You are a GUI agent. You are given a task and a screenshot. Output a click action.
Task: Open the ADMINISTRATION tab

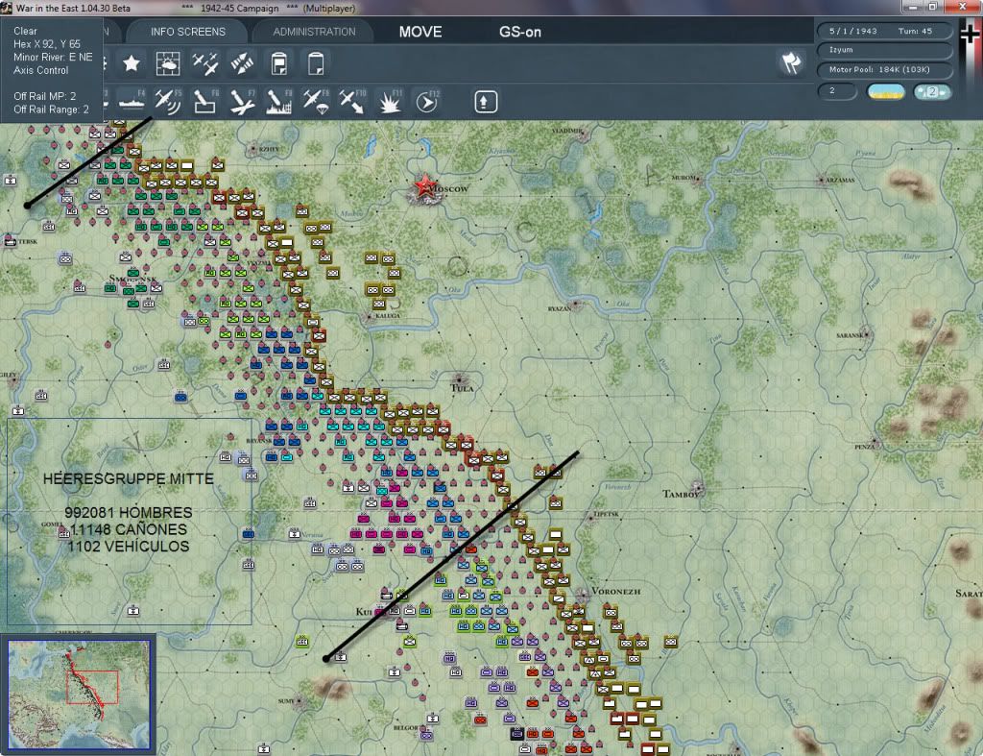(x=314, y=32)
